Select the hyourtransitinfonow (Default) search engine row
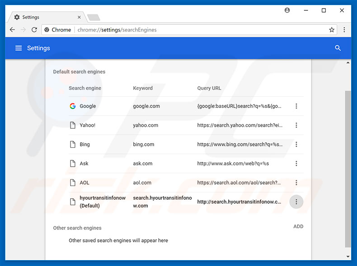This screenshot has height=266, width=357. (x=103, y=202)
